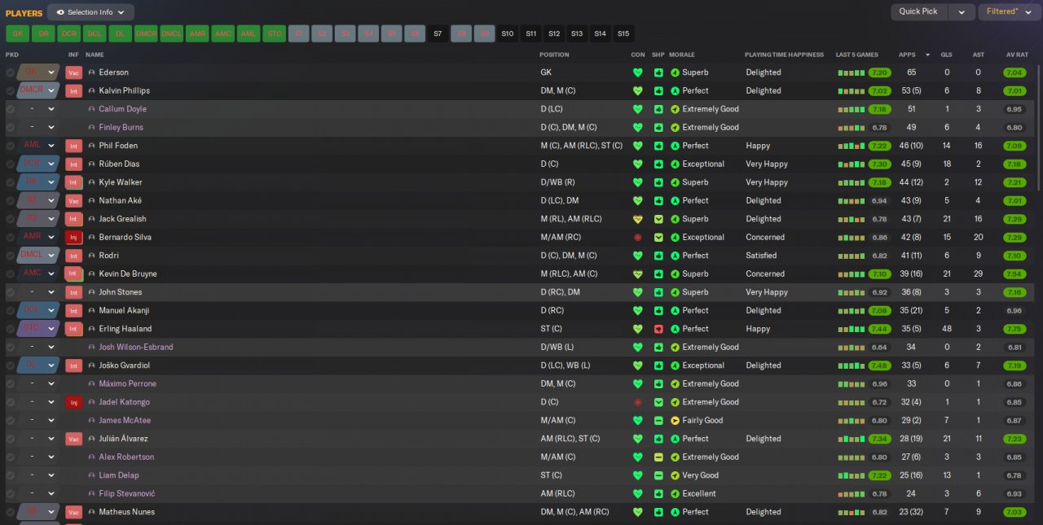The image size is (1043, 525).
Task: Click Matheus Nunes' Vac status icon
Action: [73, 512]
